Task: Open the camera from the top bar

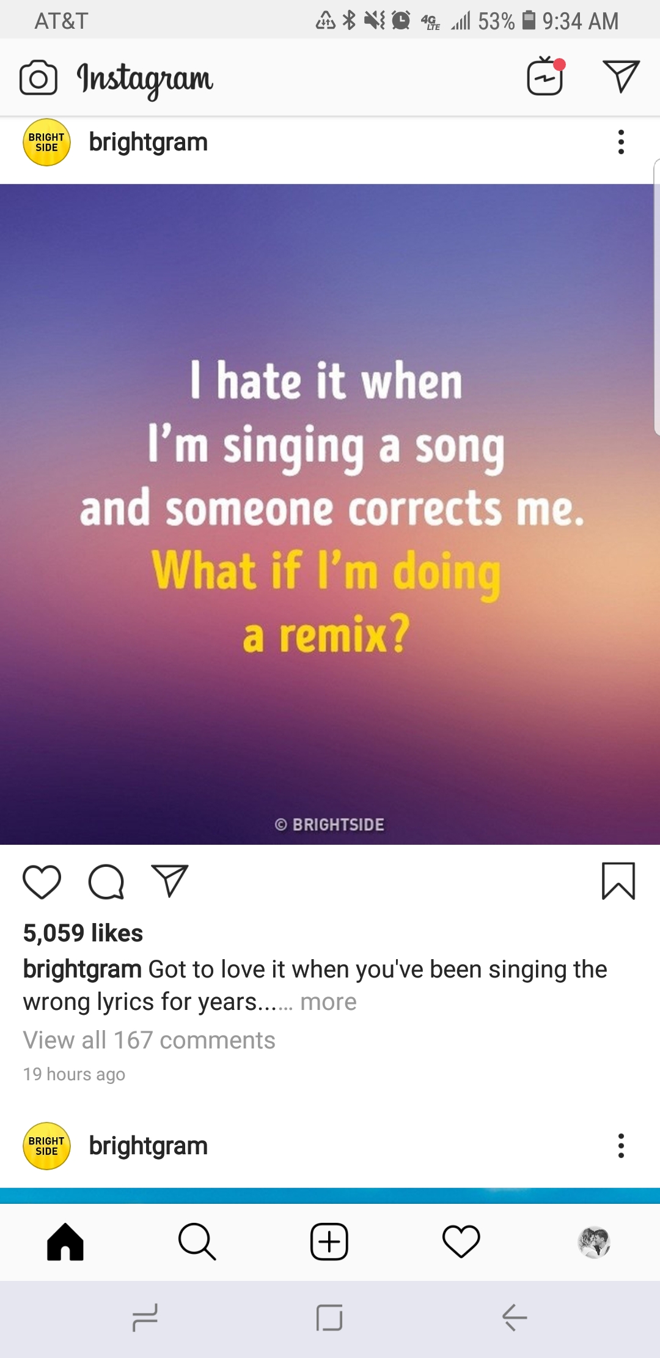Action: 38,78
